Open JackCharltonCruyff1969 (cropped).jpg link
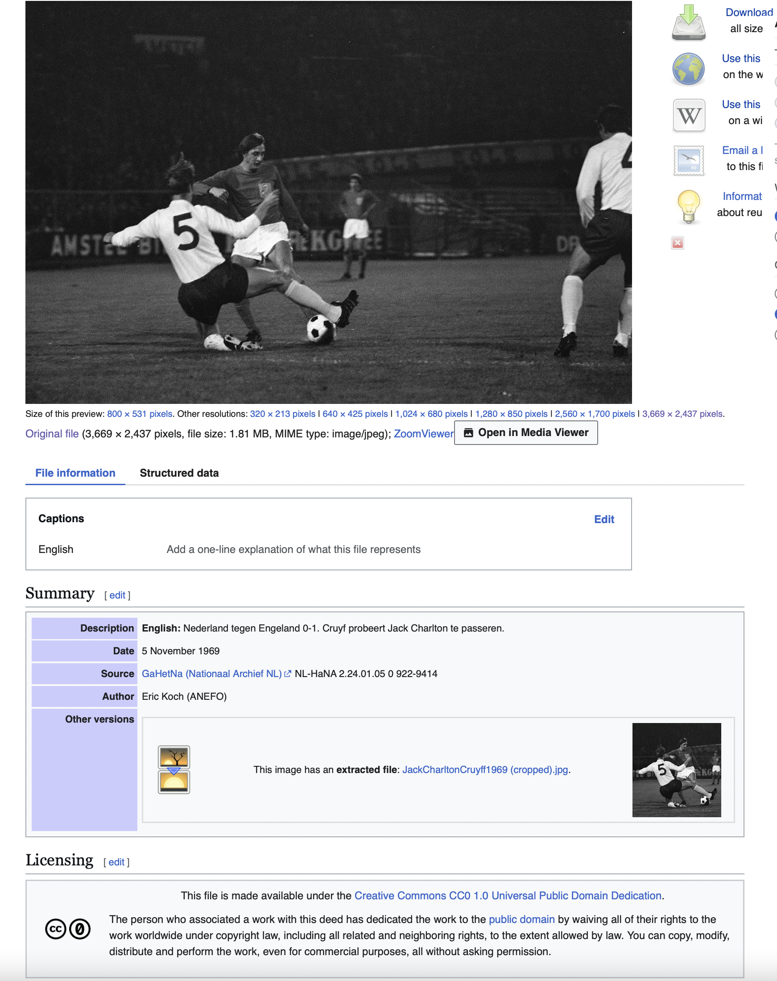 click(485, 769)
